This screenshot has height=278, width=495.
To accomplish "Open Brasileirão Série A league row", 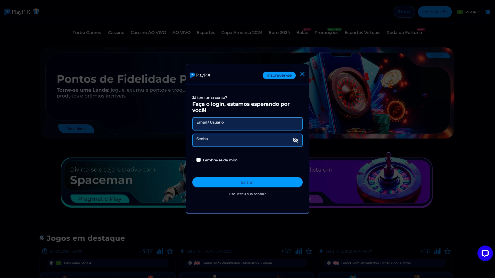I will click(x=108, y=263).
